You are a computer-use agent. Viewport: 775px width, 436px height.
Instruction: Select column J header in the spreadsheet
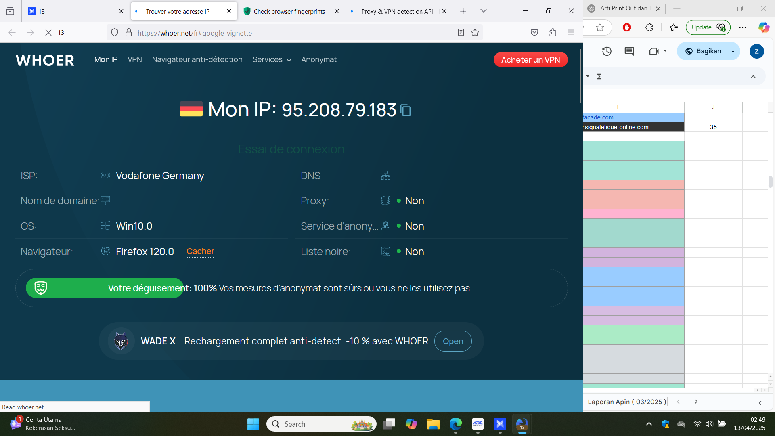coord(713,107)
